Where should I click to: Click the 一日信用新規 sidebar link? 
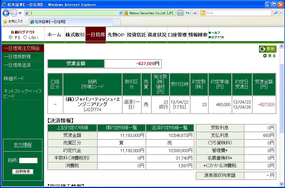(x=17, y=57)
